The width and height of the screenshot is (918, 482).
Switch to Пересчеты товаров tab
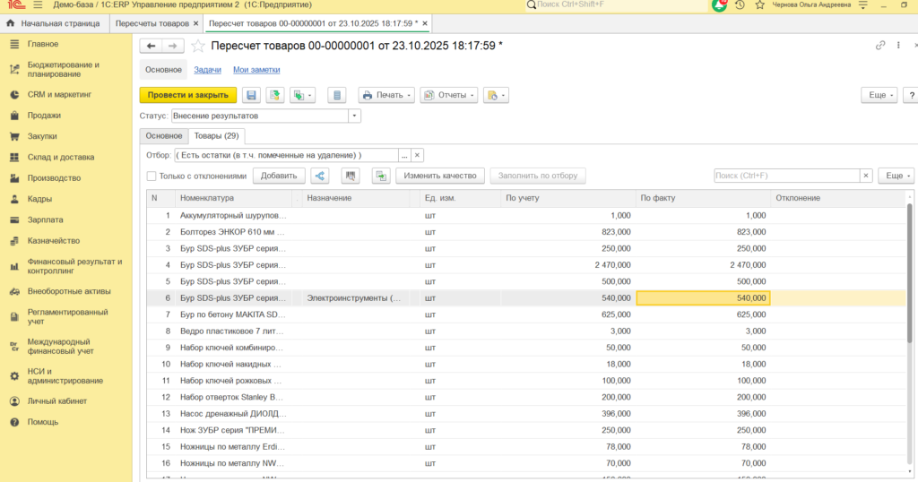(152, 23)
